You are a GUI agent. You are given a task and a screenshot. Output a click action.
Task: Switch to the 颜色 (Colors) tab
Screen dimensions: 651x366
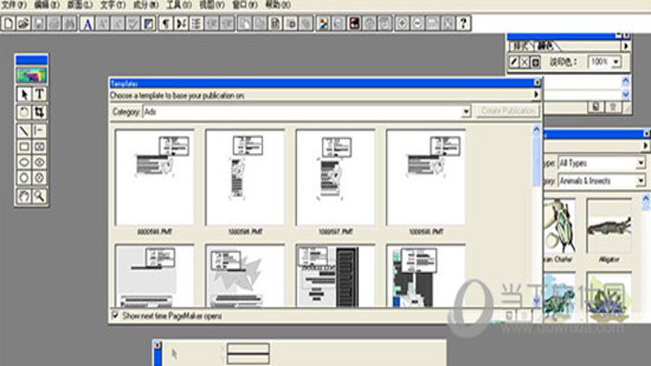546,46
